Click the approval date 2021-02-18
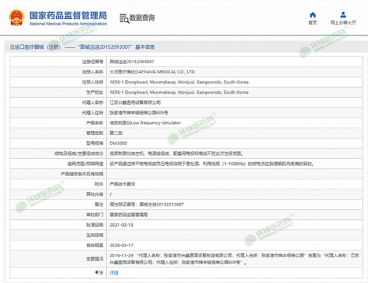The image size is (368, 283). point(122,225)
